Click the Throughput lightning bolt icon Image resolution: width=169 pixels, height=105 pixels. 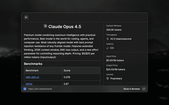(107, 39)
